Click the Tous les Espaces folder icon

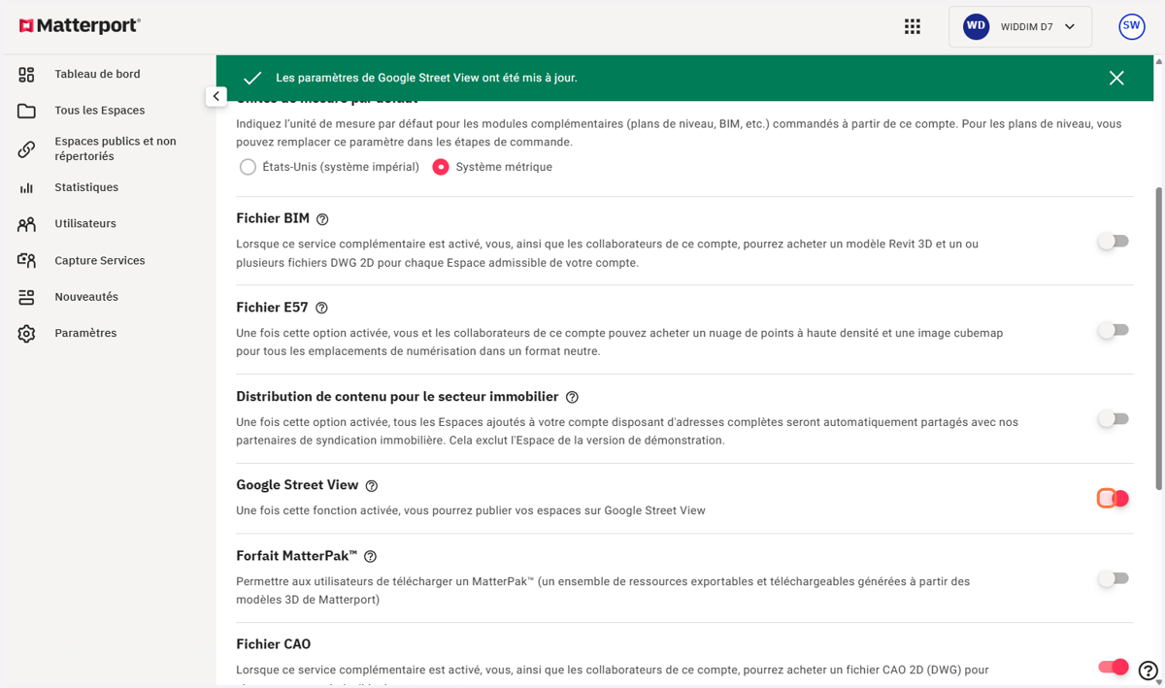click(x=26, y=111)
